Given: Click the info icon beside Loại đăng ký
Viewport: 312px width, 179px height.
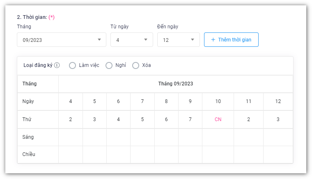Looking at the screenshot, I should tap(57, 66).
